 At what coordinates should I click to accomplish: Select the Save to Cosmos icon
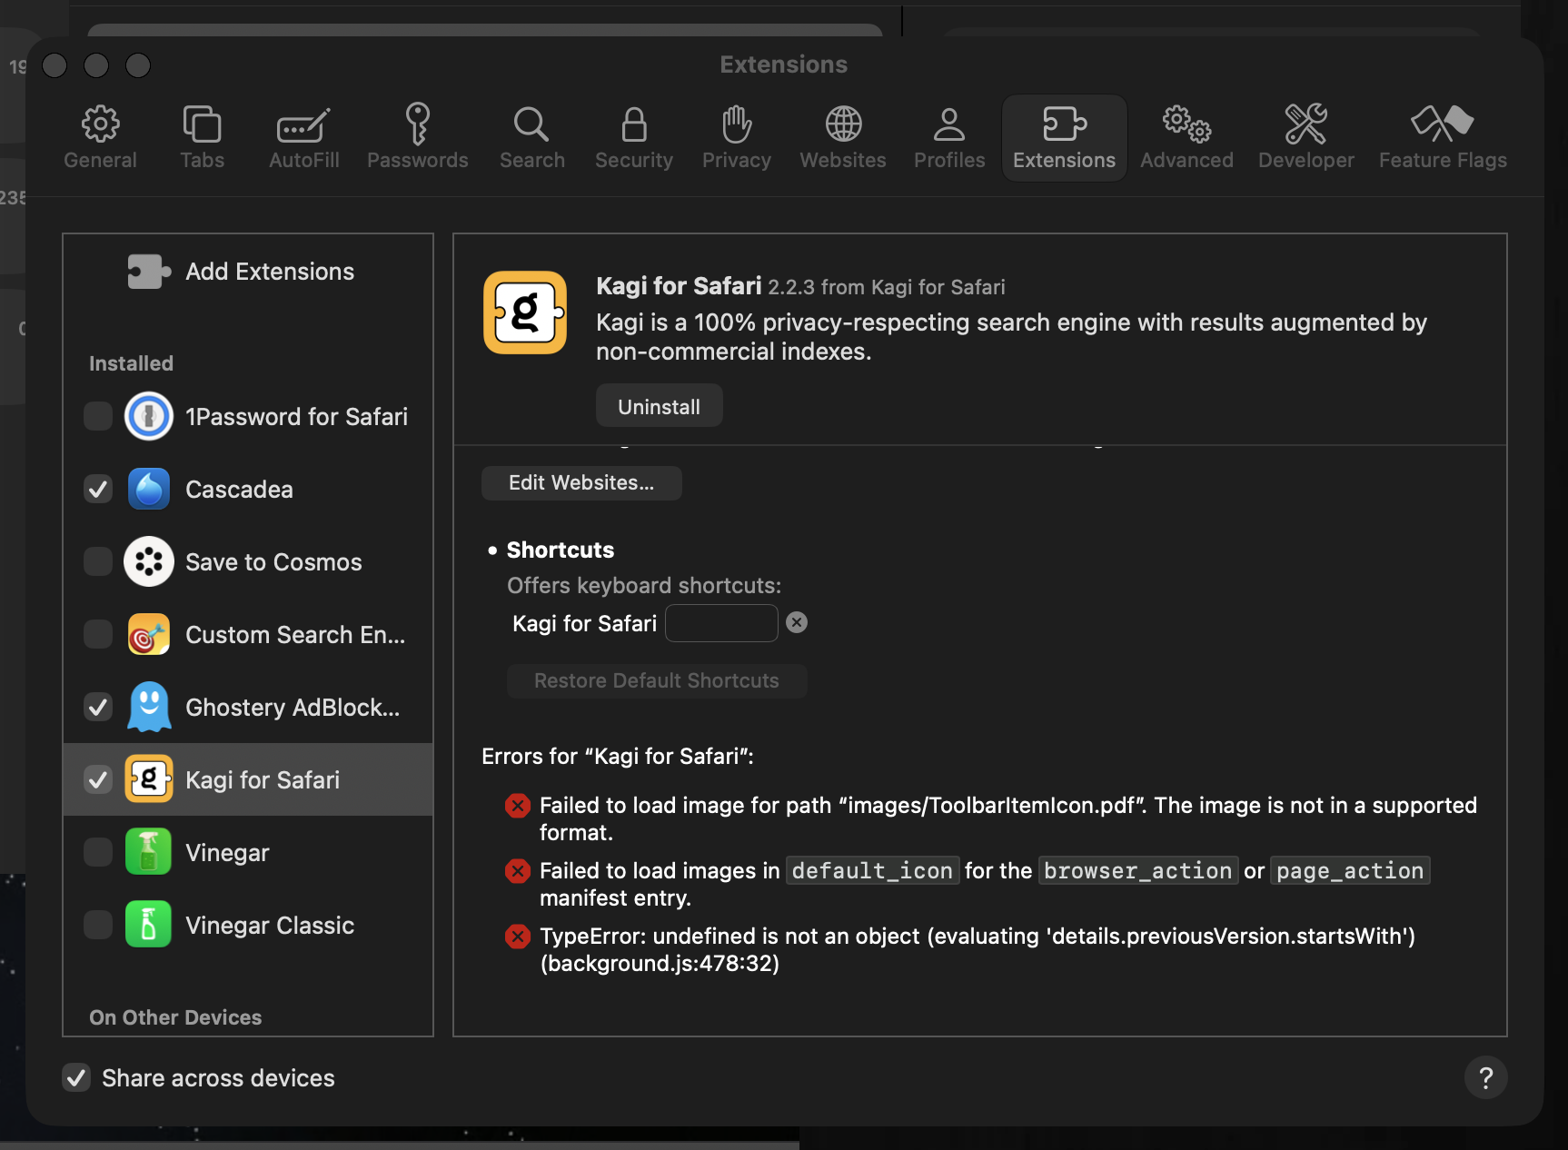pos(149,561)
